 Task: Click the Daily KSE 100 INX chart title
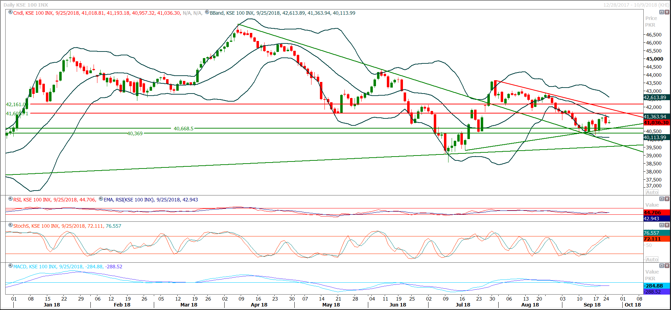[26, 5]
